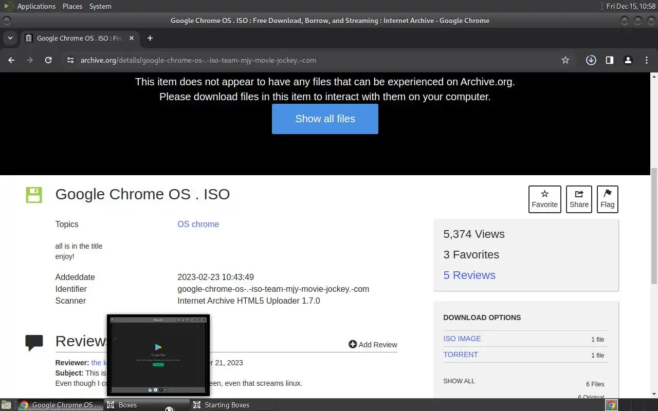Switch to Boxes in the taskbar
This screenshot has width=658, height=411.
[x=147, y=405]
